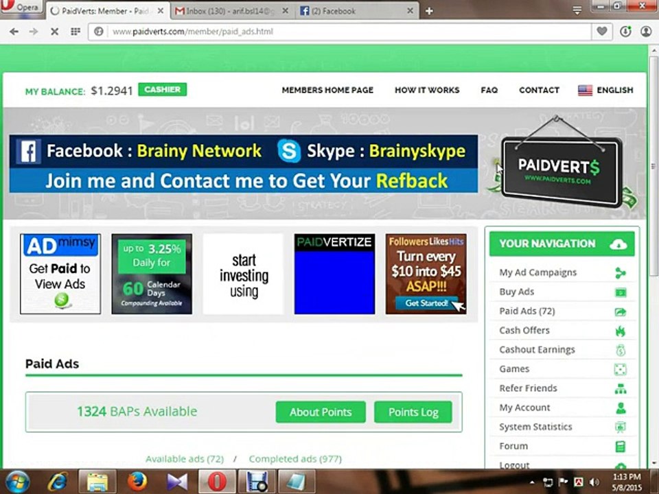This screenshot has height=494, width=659.
Task: Close the Gmail Inbox tab
Action: pyautogui.click(x=286, y=12)
